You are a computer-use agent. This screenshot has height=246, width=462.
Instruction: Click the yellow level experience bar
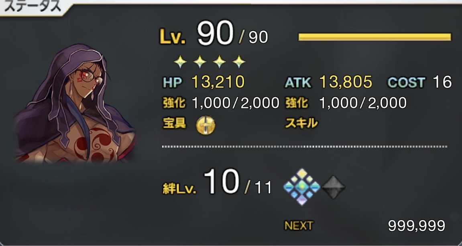coord(374,37)
